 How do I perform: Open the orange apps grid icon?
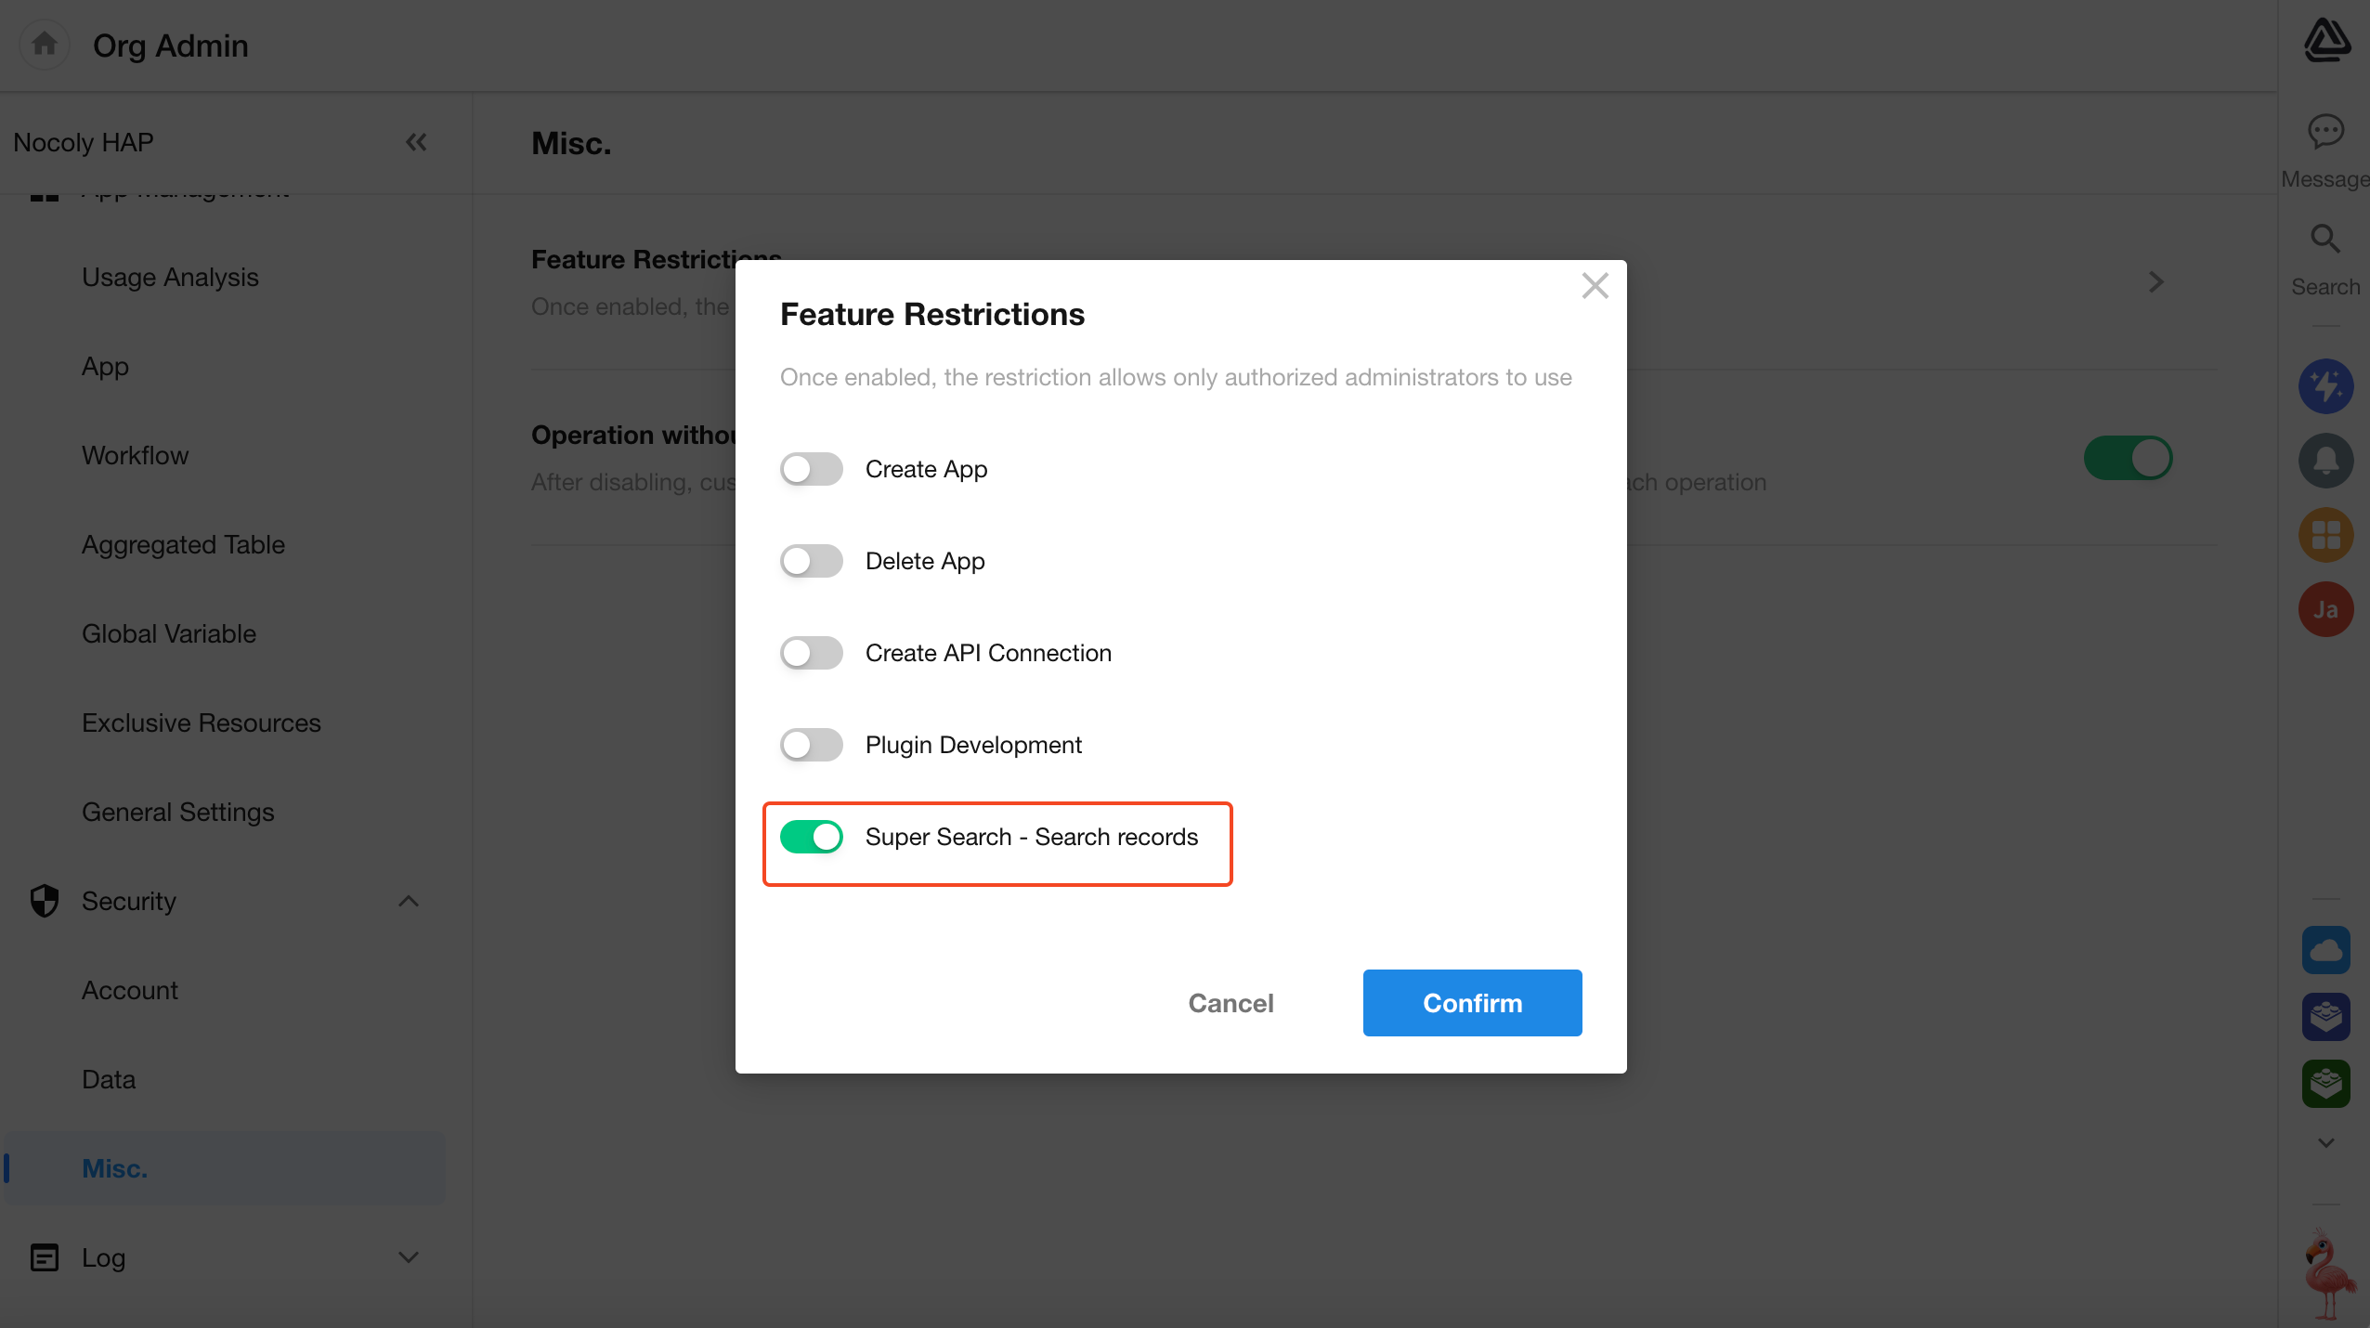point(2325,535)
